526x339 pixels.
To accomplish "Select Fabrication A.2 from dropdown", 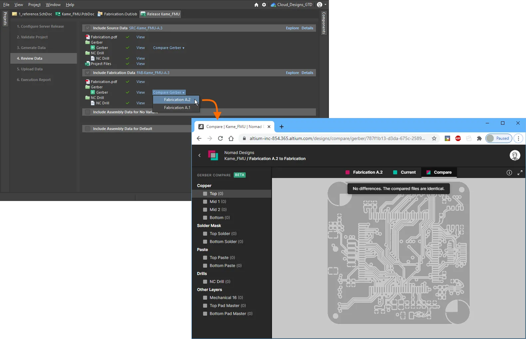I will pos(176,100).
